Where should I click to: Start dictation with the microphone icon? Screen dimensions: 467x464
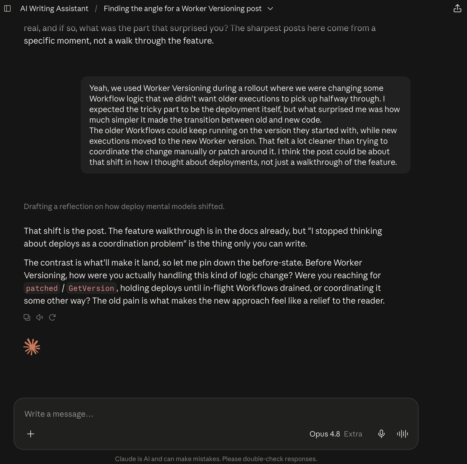pos(381,434)
